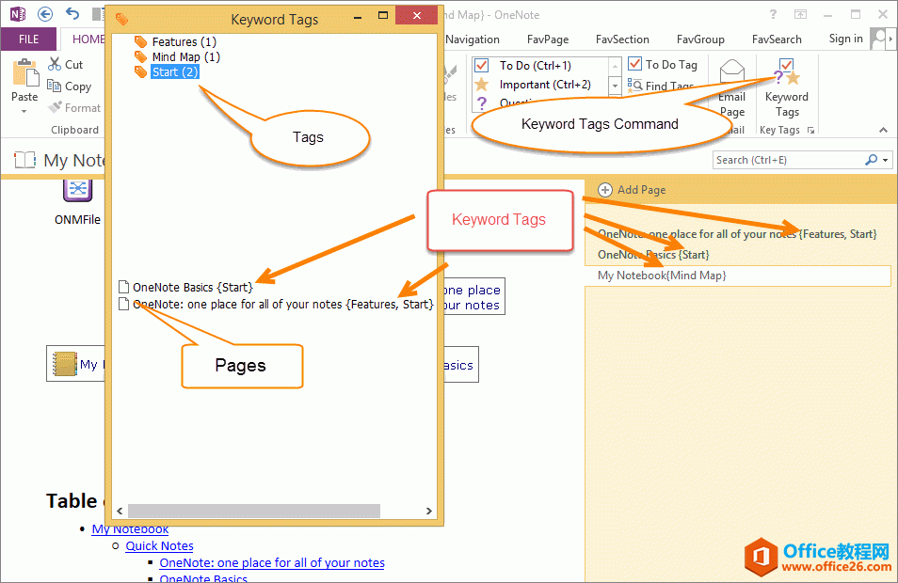The image size is (898, 583).
Task: Open the FavPage tab
Action: click(x=548, y=39)
